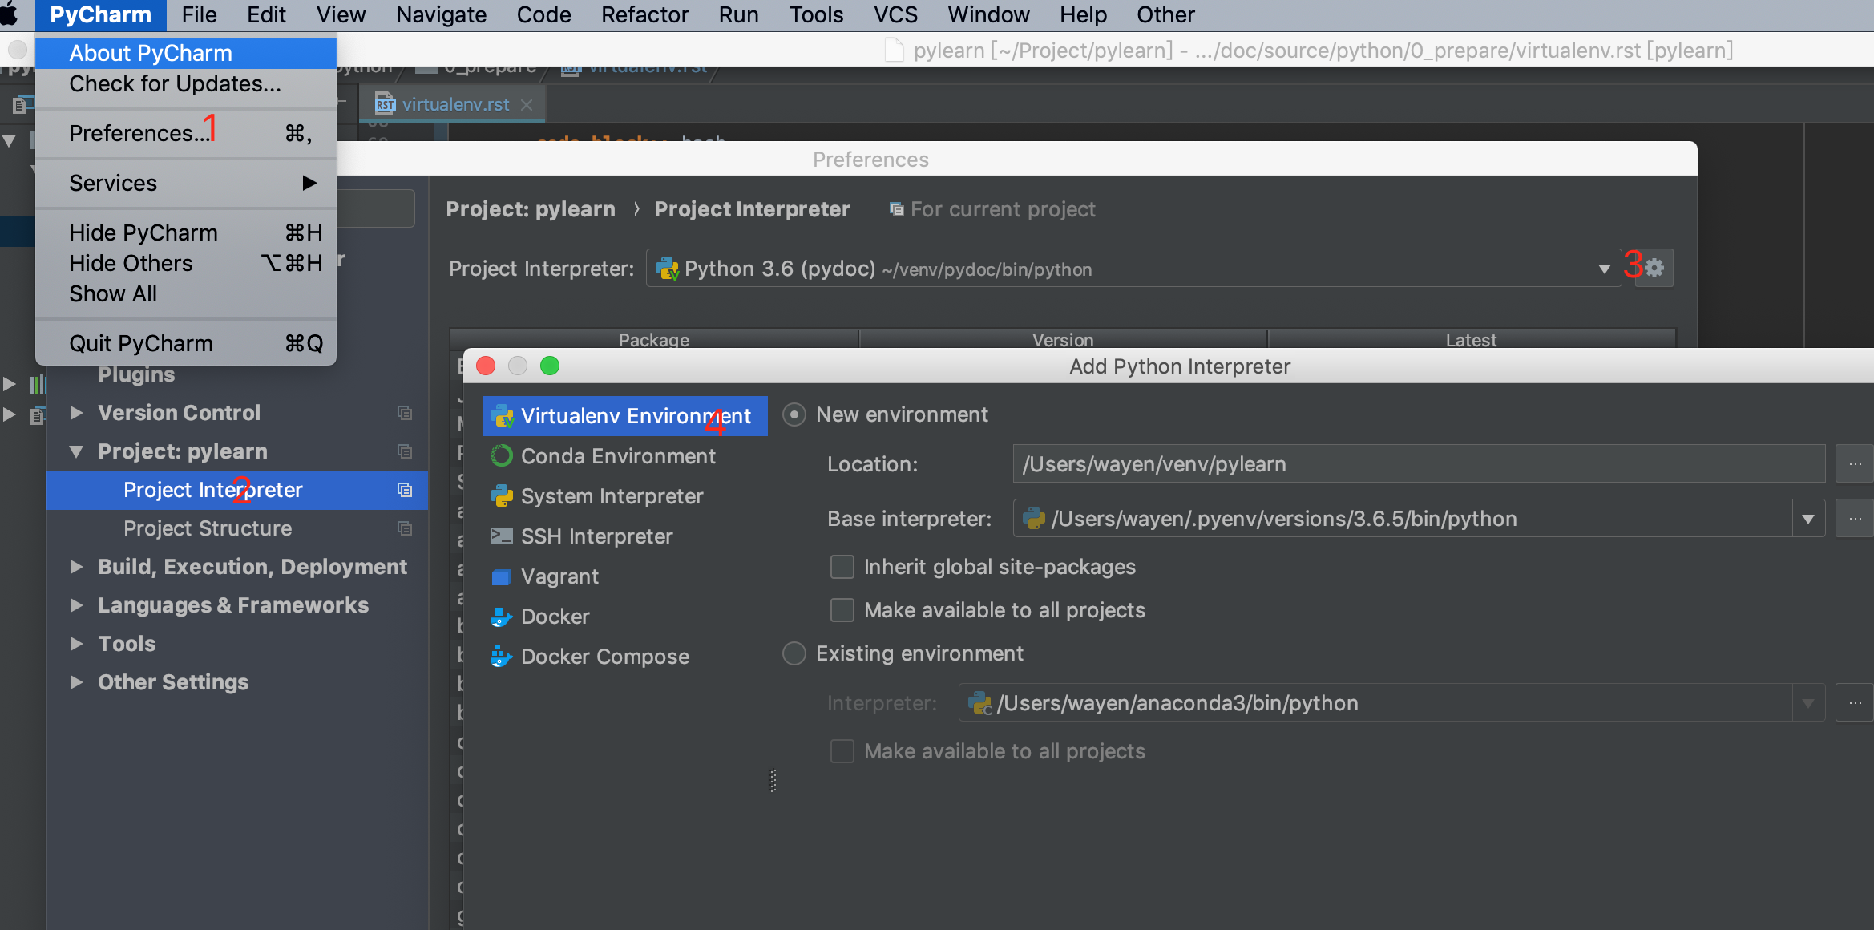Select Project Interpreter in settings tree
1874x930 pixels.
click(x=237, y=490)
